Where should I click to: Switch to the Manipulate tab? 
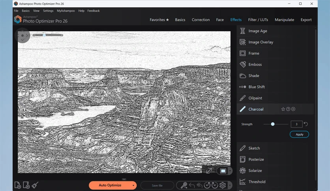(x=284, y=20)
